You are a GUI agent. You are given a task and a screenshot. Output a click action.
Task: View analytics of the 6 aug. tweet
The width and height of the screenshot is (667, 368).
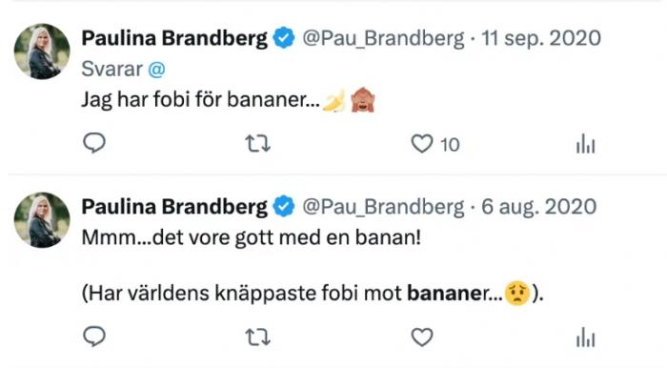586,337
